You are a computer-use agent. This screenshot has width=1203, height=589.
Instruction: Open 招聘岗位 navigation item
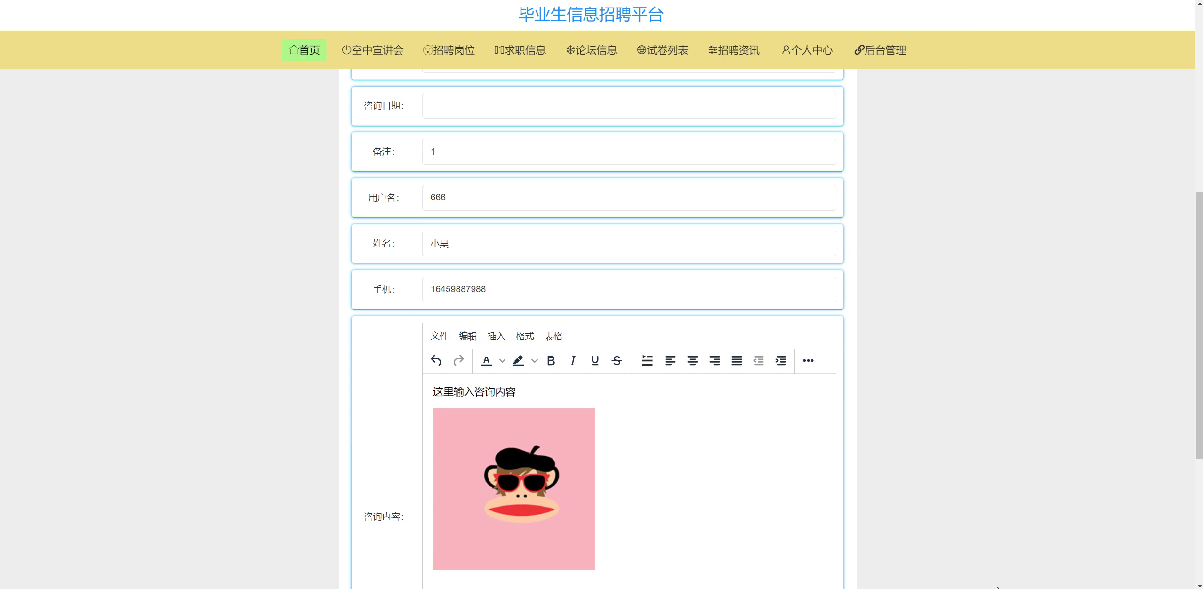[449, 50]
